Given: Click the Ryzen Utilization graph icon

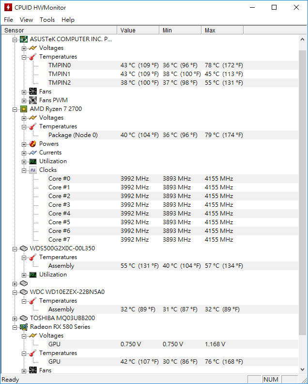Looking at the screenshot, I should pyautogui.click(x=33, y=161).
